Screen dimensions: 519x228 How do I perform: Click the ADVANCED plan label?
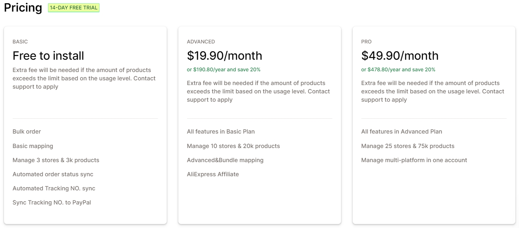click(201, 42)
